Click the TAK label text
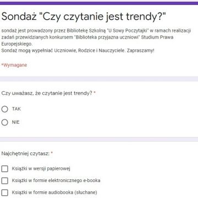198x198 pixels. 16,109
